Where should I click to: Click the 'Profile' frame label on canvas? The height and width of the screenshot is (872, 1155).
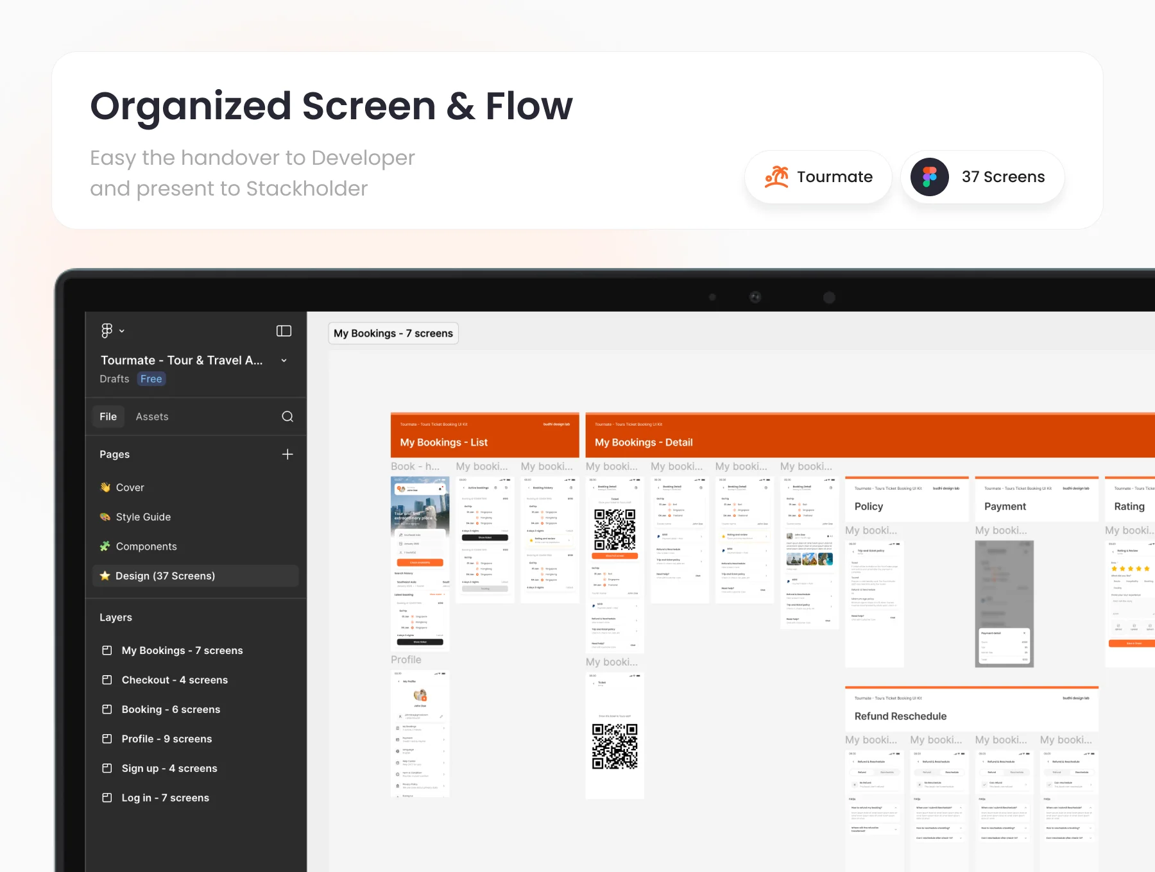pyautogui.click(x=406, y=660)
